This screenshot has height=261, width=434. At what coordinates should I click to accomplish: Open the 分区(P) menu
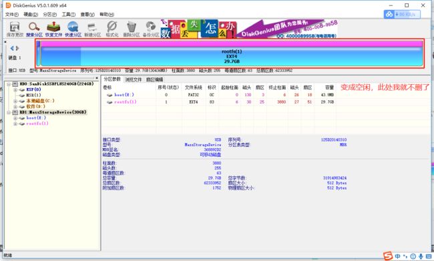click(50, 15)
